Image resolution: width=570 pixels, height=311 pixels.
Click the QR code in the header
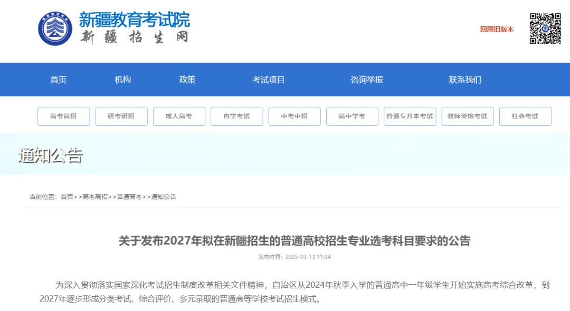point(544,27)
